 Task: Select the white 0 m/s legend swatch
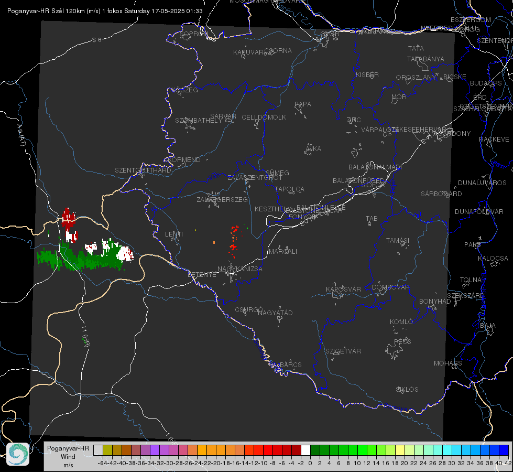coord(305,450)
